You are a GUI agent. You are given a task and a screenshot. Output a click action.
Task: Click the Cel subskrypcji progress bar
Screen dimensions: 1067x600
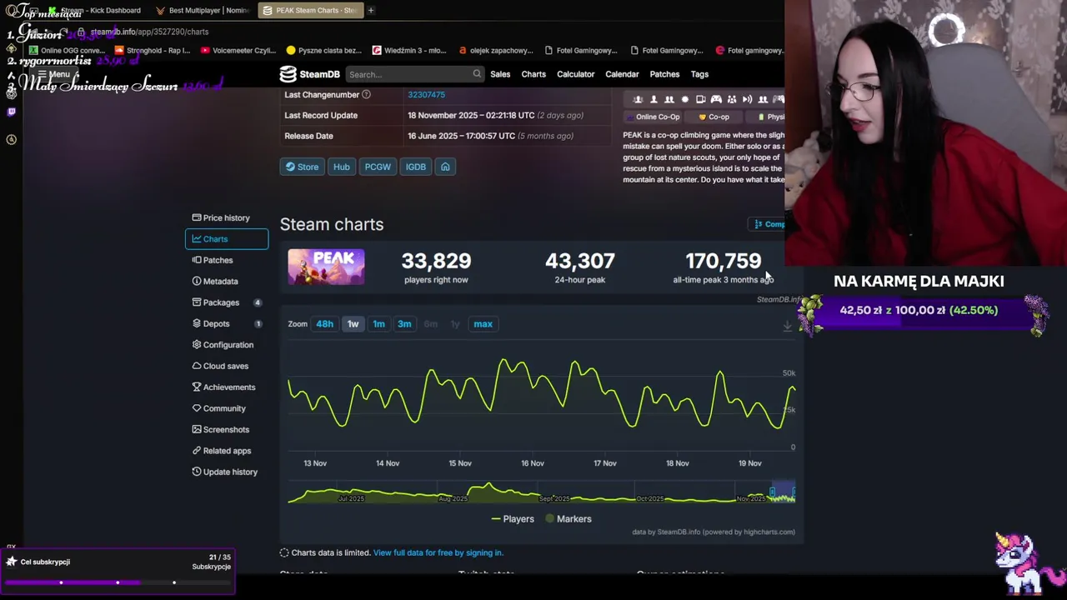pos(118,582)
